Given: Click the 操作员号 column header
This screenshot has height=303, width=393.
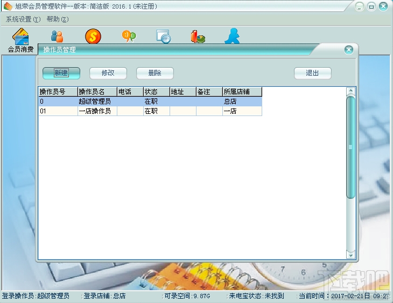Looking at the screenshot, I should (58, 92).
